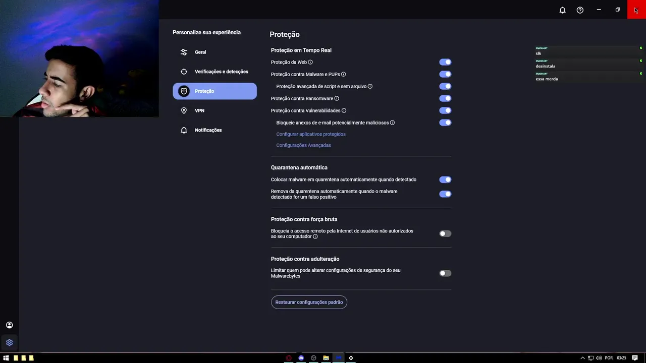Image resolution: width=646 pixels, height=363 pixels.
Task: Toggle Proteção da Web switch
Action: click(x=445, y=62)
